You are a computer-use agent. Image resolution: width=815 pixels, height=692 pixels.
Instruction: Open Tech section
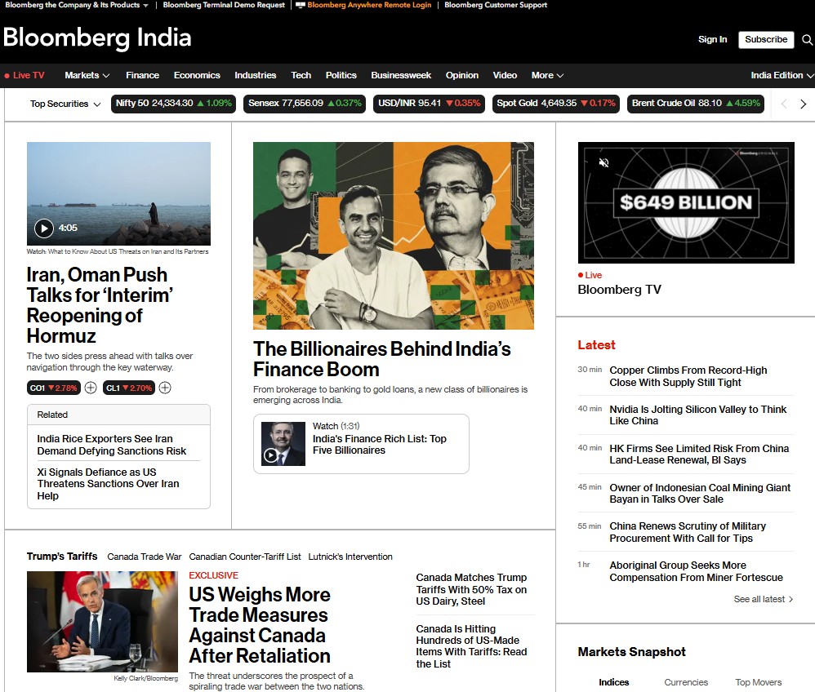tap(301, 75)
